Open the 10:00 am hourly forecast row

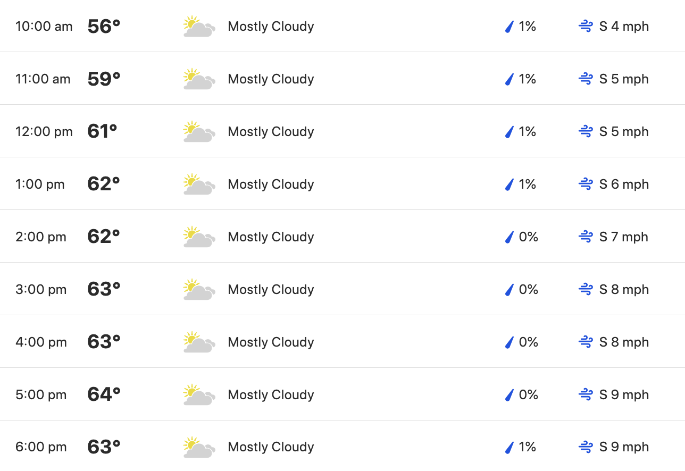(x=343, y=26)
